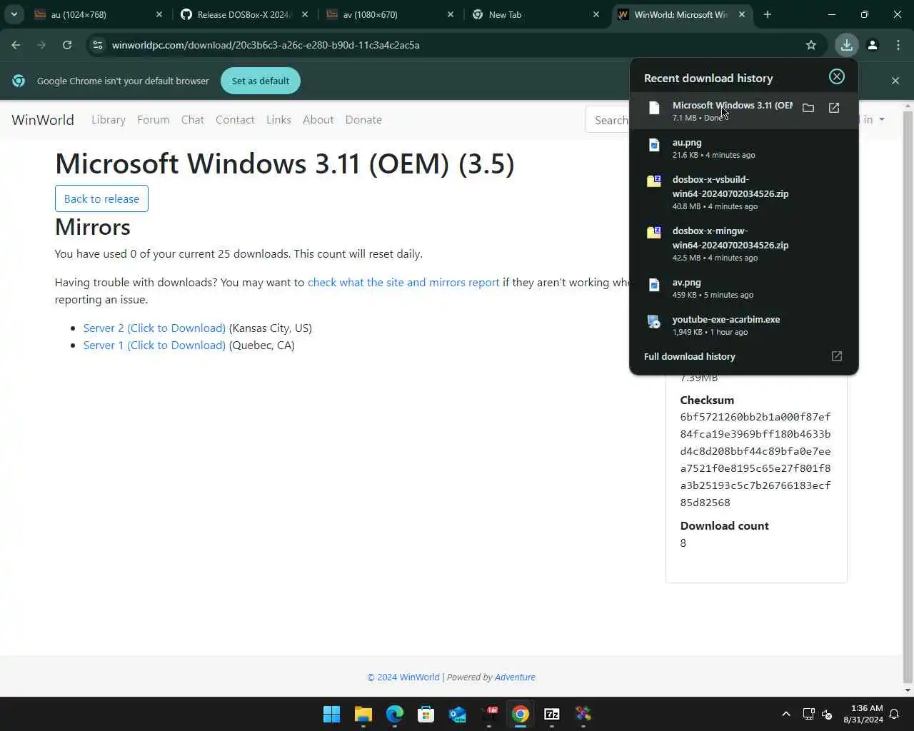Expand the tab search dropdown
914x731 pixels.
point(14,14)
